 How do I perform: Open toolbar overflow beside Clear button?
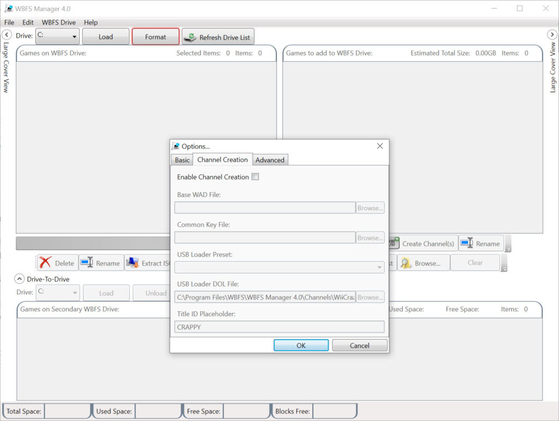(504, 263)
